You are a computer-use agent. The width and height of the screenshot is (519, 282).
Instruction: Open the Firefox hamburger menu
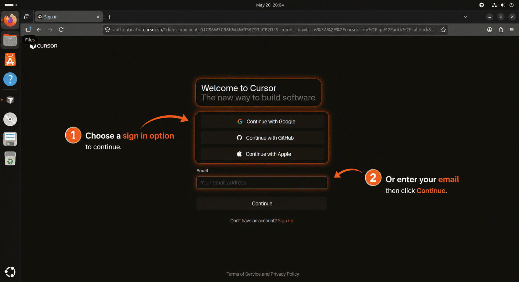512,30
